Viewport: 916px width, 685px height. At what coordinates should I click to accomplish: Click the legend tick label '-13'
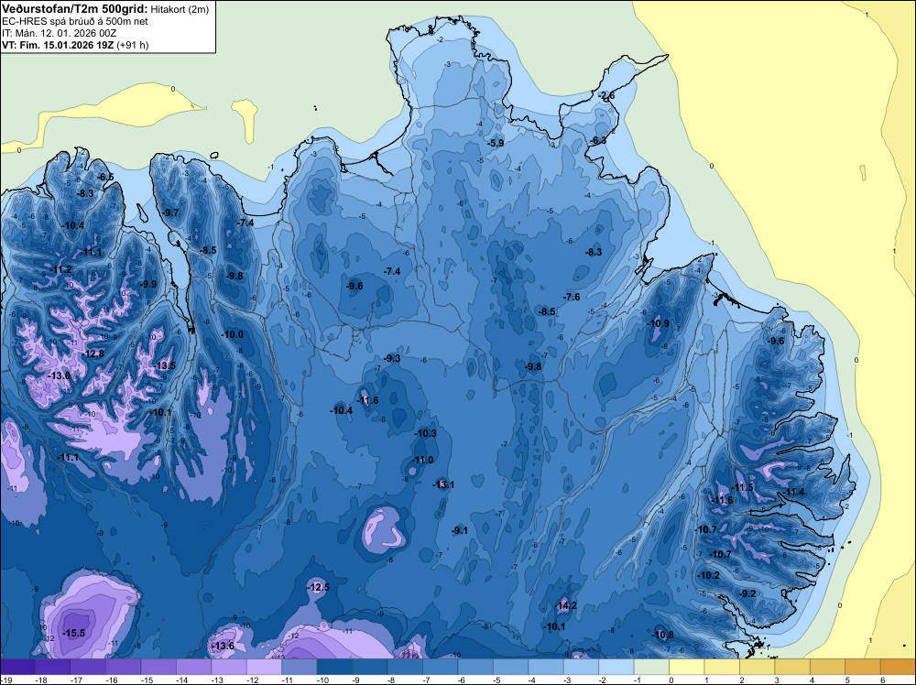pyautogui.click(x=217, y=680)
